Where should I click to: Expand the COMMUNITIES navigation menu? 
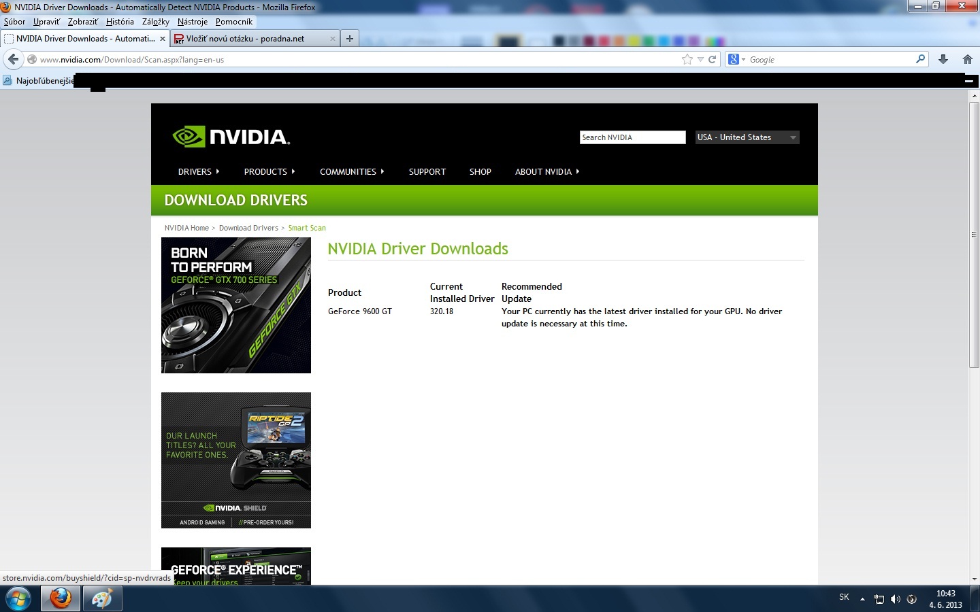coord(352,172)
